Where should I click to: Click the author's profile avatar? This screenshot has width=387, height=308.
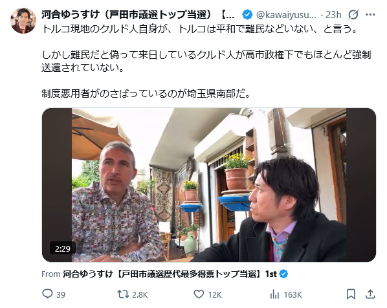click(x=23, y=21)
